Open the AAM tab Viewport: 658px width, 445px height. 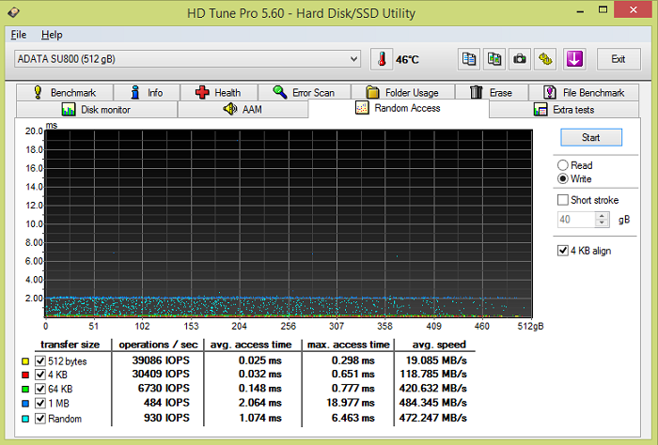(x=243, y=109)
